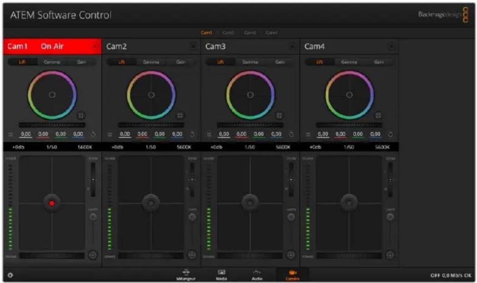Click Cam4 iris joystick knob
The height and width of the screenshot is (283, 477).
point(349,203)
